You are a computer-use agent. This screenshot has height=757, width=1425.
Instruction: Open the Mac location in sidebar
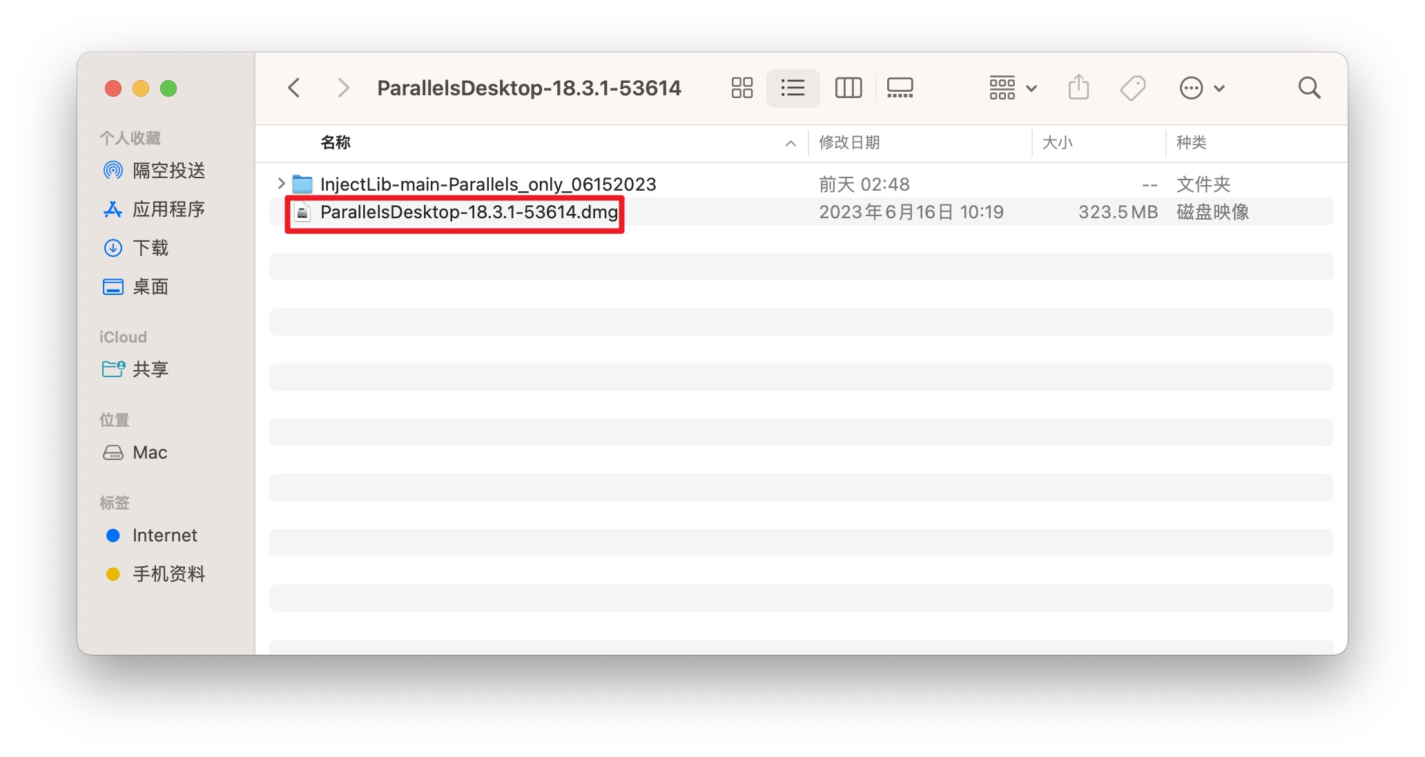coord(149,452)
